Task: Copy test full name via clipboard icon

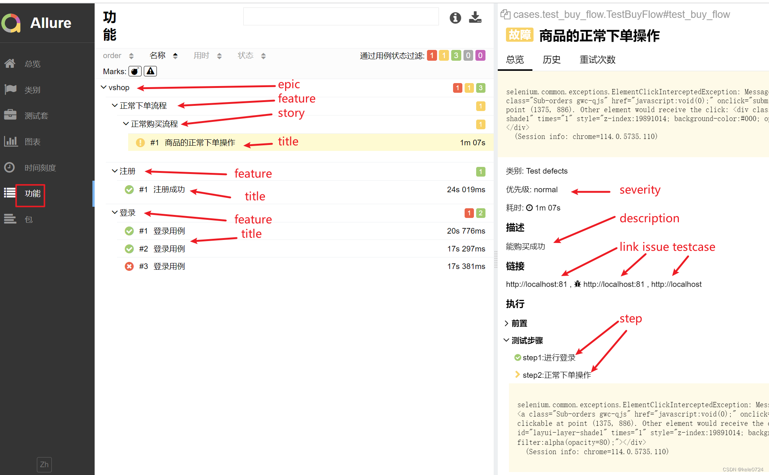Action: (x=505, y=15)
